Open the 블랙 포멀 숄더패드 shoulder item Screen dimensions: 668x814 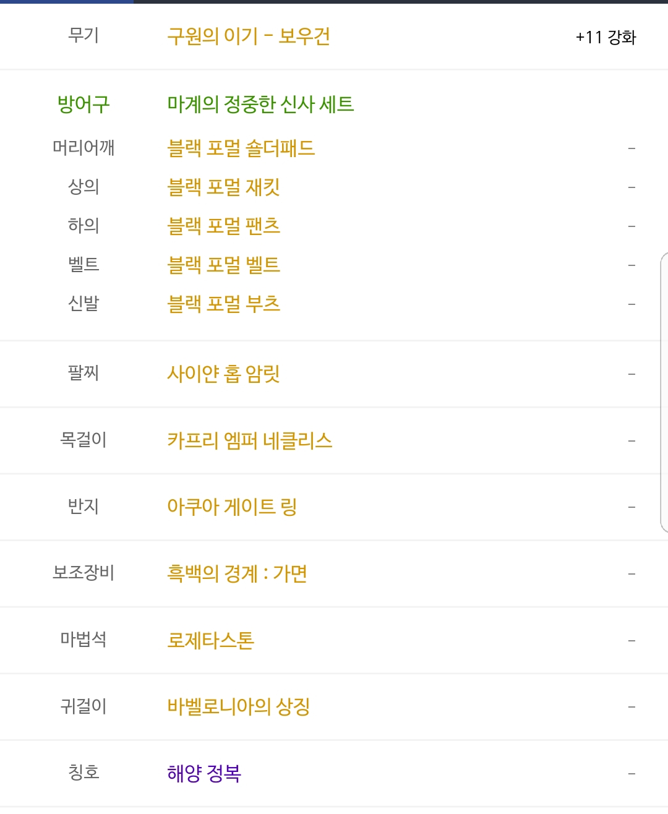click(x=241, y=148)
